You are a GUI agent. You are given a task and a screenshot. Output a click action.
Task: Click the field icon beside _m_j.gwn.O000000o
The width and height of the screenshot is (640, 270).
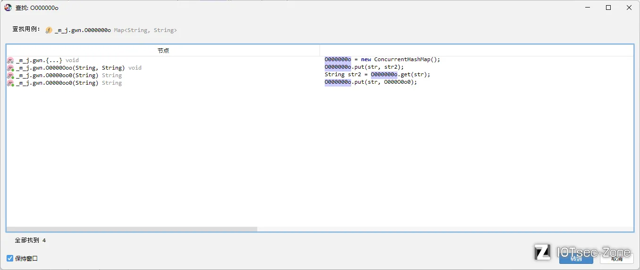(49, 30)
